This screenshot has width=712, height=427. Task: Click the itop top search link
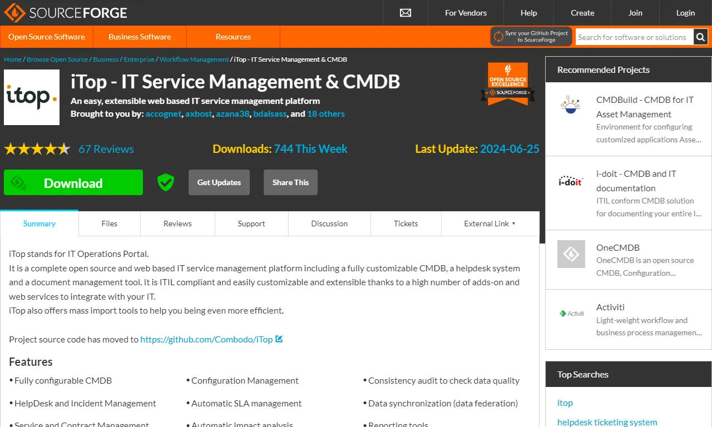pyautogui.click(x=565, y=403)
